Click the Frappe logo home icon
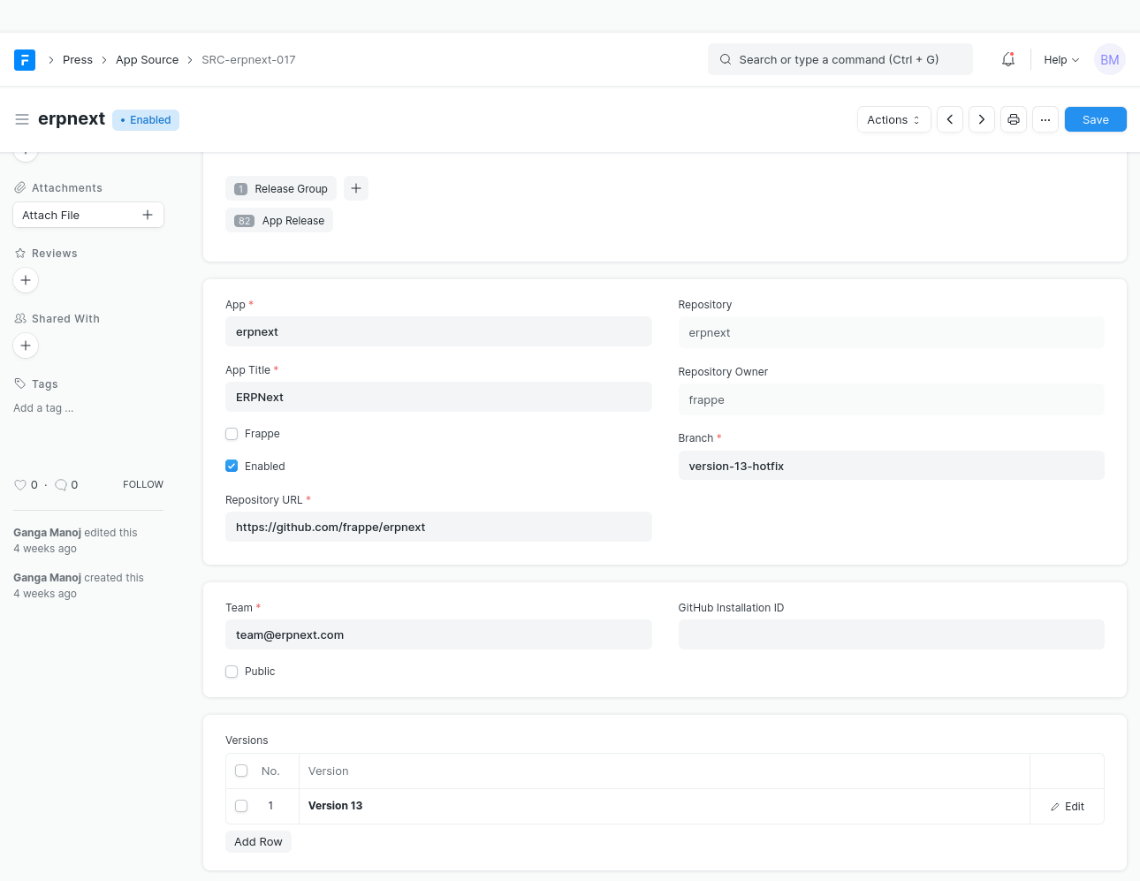 coord(25,60)
